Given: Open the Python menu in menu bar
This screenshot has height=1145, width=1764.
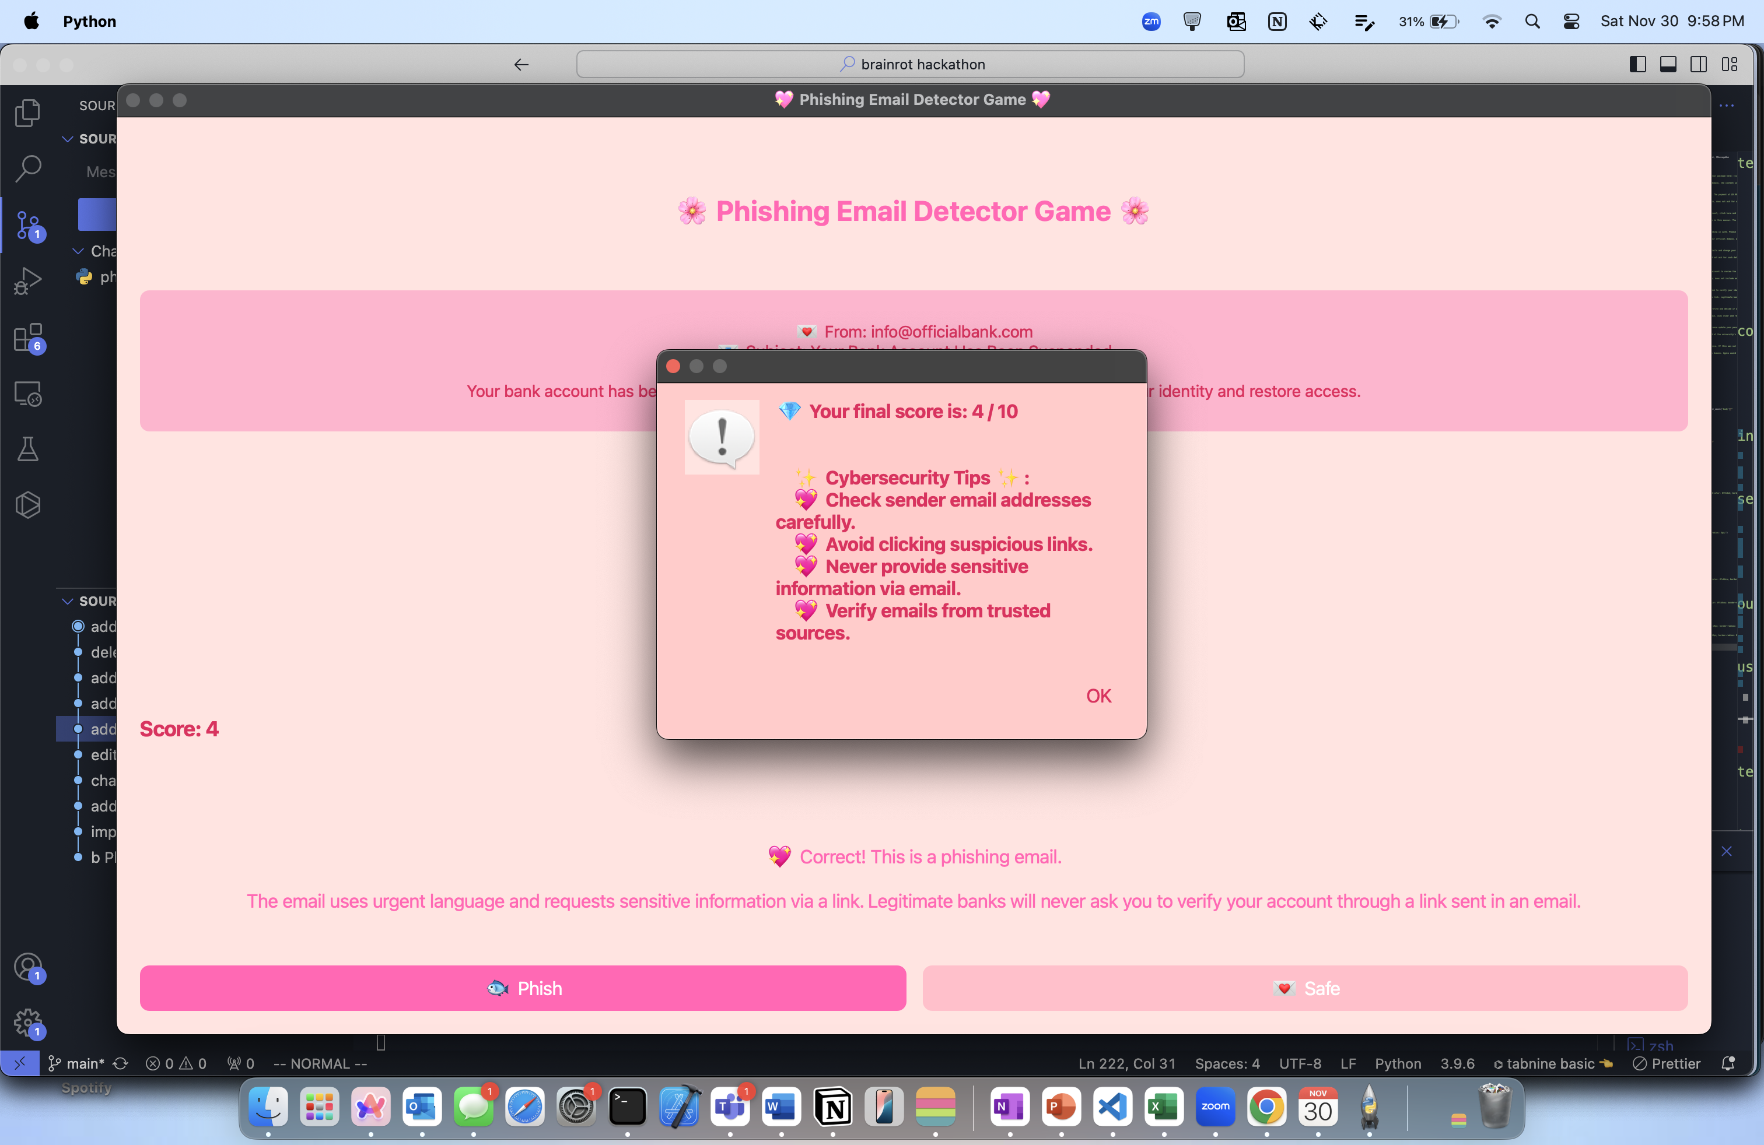Looking at the screenshot, I should 89,22.
